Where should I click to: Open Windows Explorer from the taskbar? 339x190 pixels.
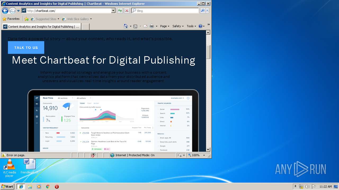pyautogui.click(x=30, y=187)
